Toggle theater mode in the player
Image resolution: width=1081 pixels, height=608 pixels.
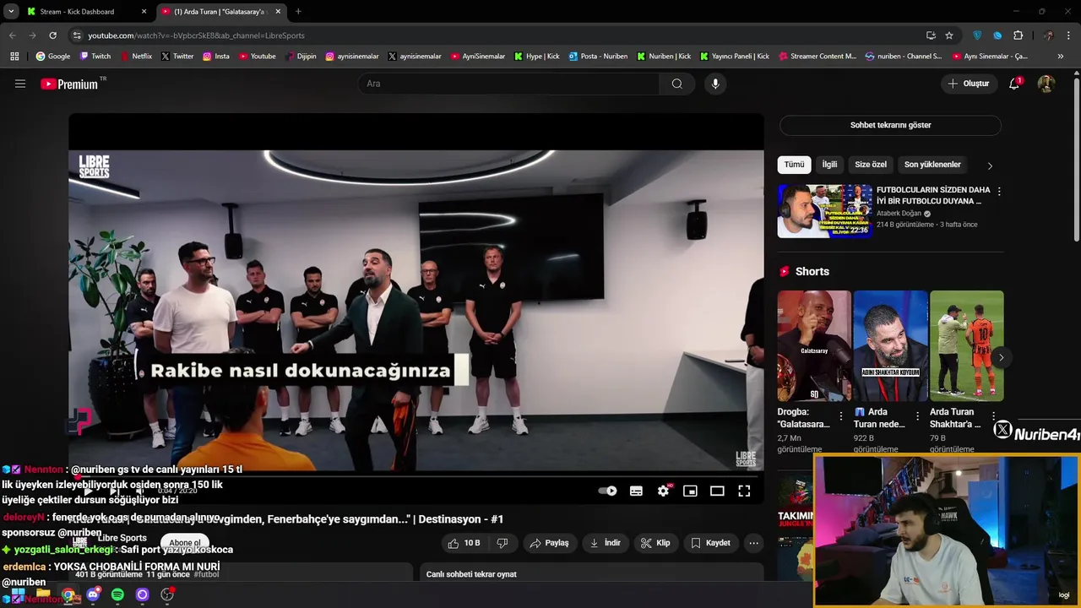pyautogui.click(x=717, y=491)
